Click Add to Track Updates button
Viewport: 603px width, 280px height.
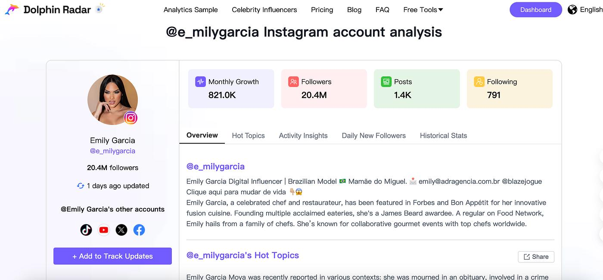point(112,256)
